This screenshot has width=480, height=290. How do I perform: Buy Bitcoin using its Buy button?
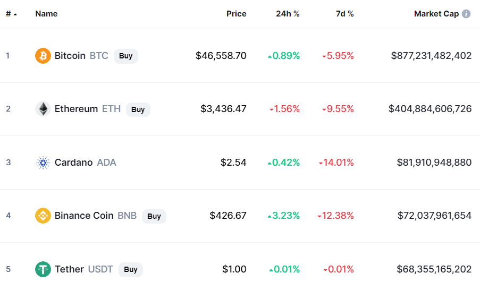pyautogui.click(x=126, y=56)
